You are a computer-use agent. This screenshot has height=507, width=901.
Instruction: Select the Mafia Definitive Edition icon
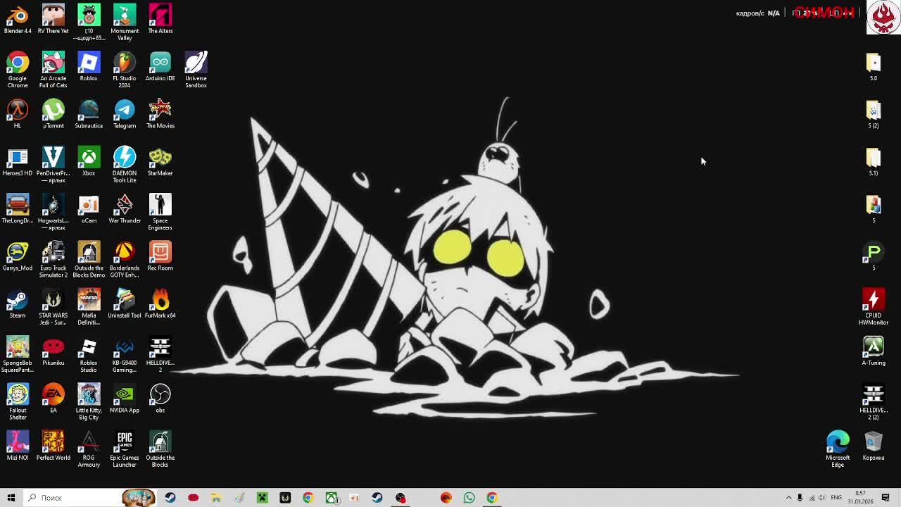coord(89,307)
